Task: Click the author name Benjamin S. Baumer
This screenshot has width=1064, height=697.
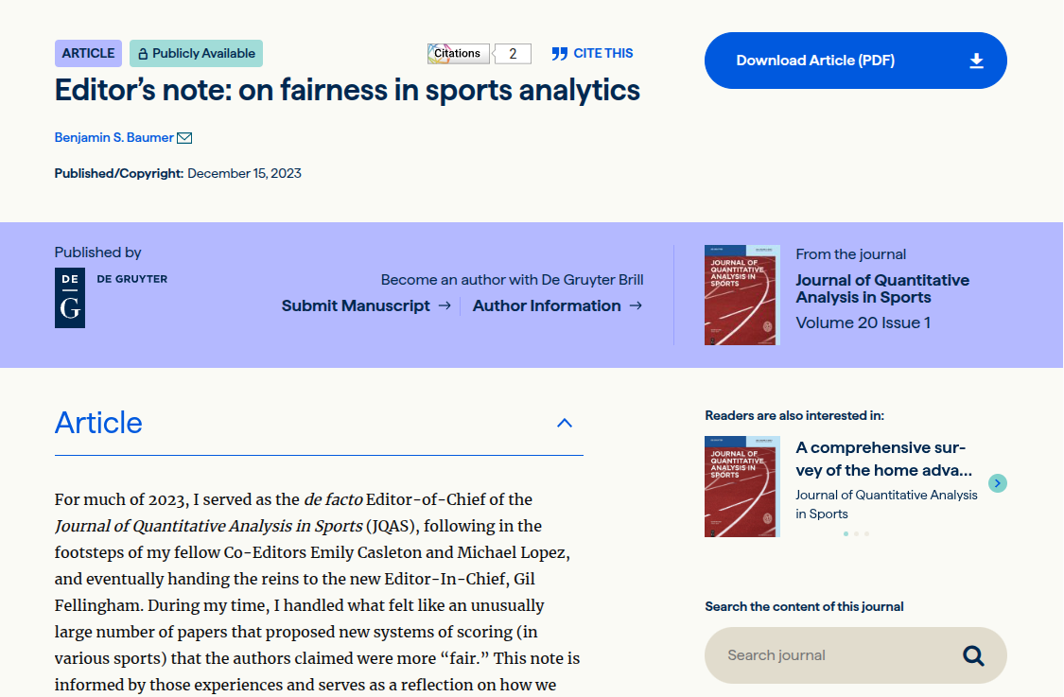Action: coord(113,138)
